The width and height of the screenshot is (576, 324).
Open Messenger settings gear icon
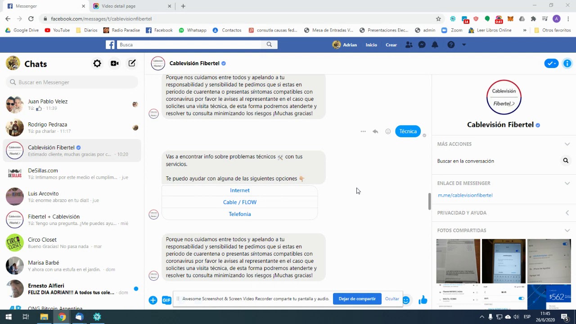tap(97, 63)
